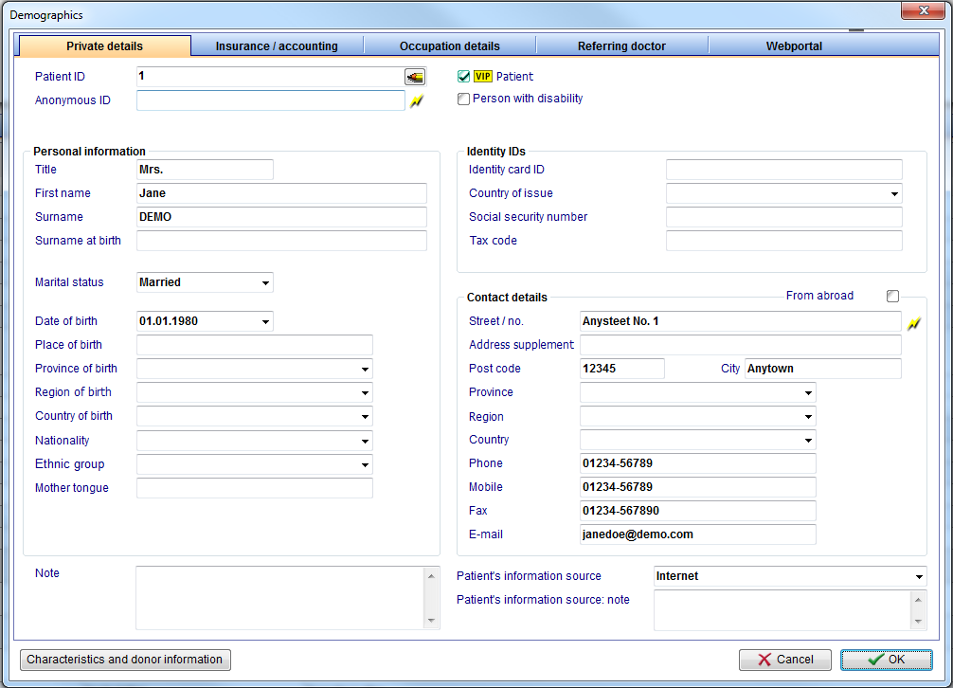
Task: Open contact Country dropdown
Action: pos(808,440)
